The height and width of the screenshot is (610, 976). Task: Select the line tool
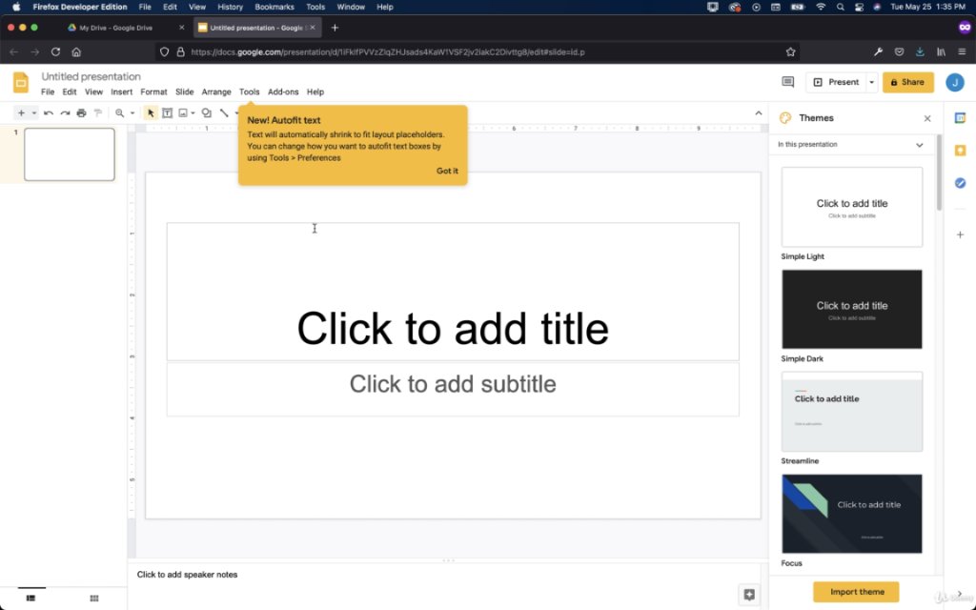(224, 113)
